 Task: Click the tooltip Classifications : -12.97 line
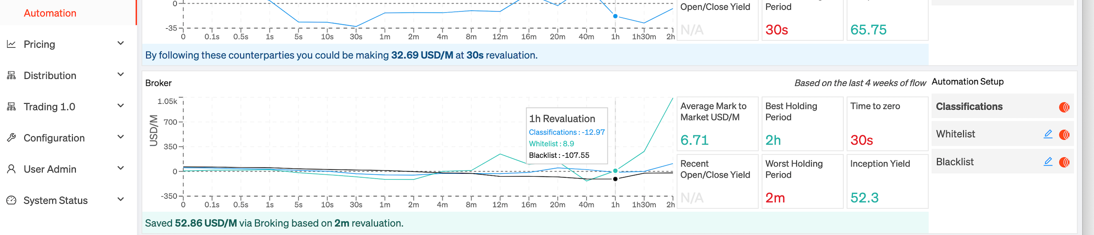[x=567, y=133]
